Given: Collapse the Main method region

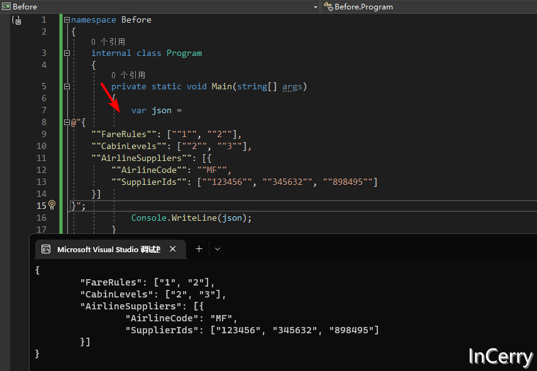Looking at the screenshot, I should click(67, 86).
